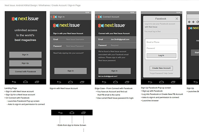Viewport: 199px width, 132px height.
Task: Click breadcrumb title 'Next Issue: Android KitKat Design'
Action: [x=21, y=5]
